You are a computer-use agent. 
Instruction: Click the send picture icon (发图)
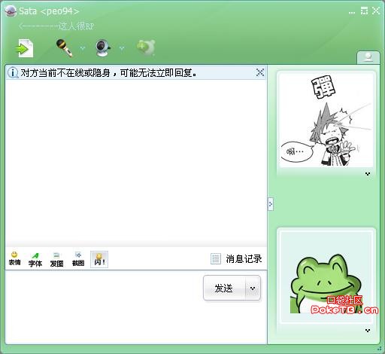click(x=56, y=259)
